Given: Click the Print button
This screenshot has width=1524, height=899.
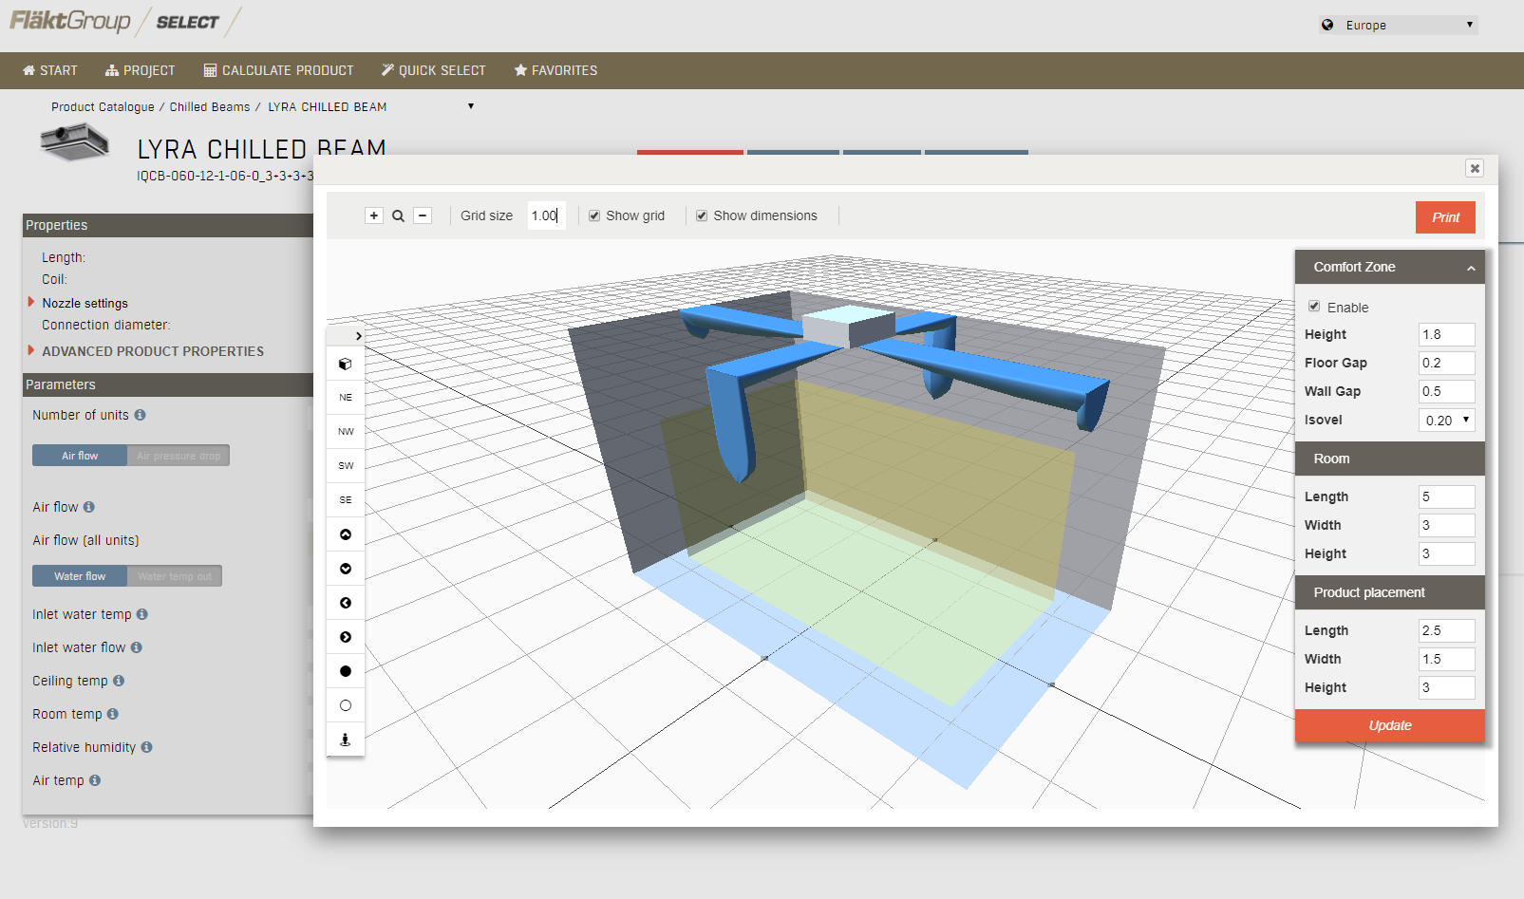Looking at the screenshot, I should click(x=1445, y=217).
